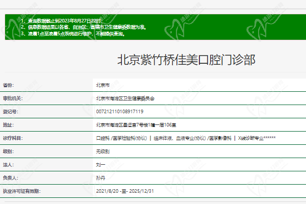Viewport: 306px width, 204px height.
Task: Select the validity dates 2021/8/20 -至- 2025/12/31
Action: click(125, 191)
